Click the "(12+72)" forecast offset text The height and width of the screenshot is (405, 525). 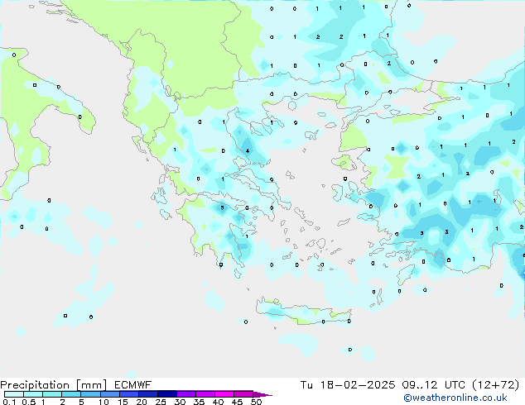click(x=496, y=385)
